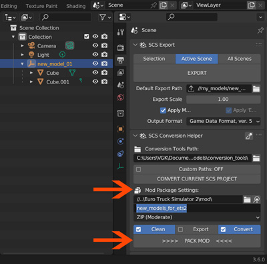Click the eyedropper icon in SCS Conversion Helper
This screenshot has height=264, width=267.
[249, 136]
